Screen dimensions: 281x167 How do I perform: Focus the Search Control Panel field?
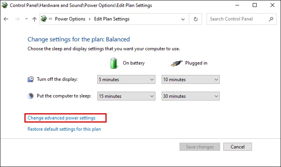click(x=237, y=19)
